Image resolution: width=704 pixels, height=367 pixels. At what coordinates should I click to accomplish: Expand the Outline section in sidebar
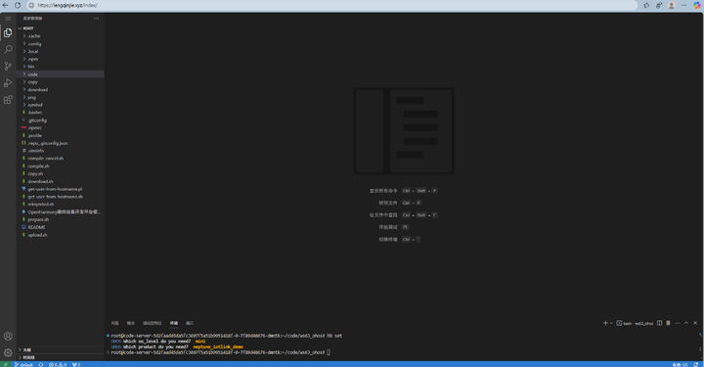point(61,350)
